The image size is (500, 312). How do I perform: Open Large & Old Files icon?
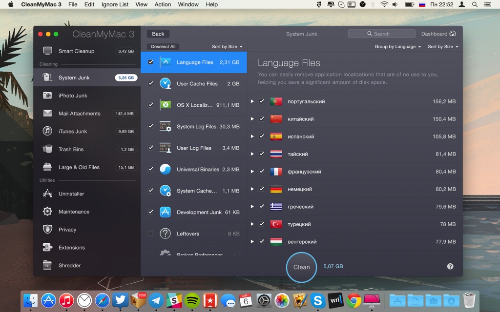pyautogui.click(x=47, y=167)
